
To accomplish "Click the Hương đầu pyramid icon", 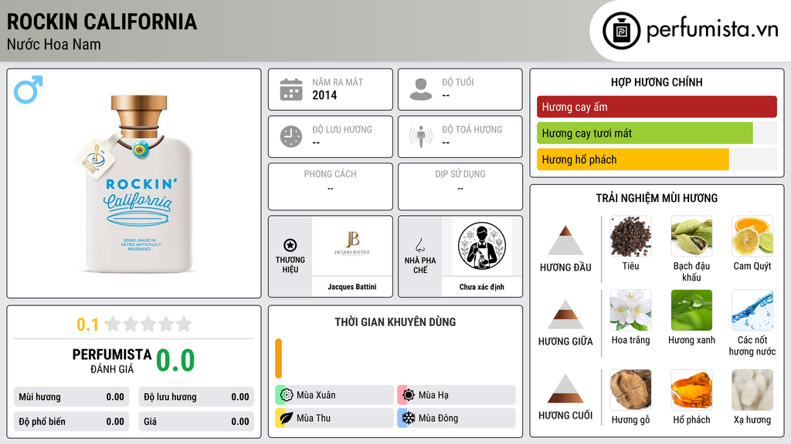I will [x=565, y=240].
